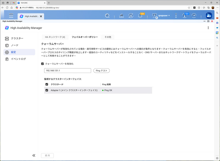The width and height of the screenshot is (220, 161).
Task: Collapse the sidebar with the double-arrow control
Action: pyautogui.click(x=34, y=155)
